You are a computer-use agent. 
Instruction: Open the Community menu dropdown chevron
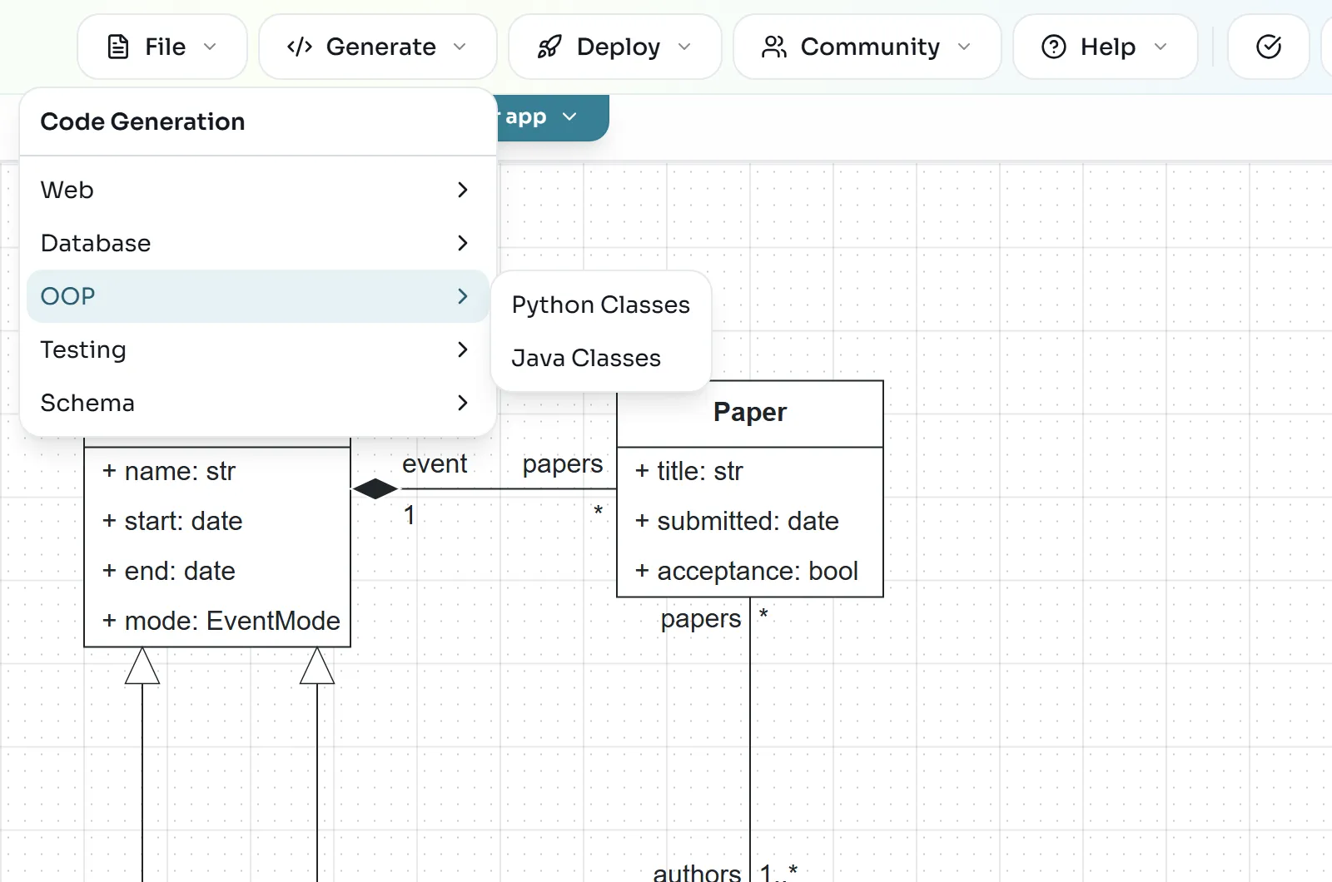click(x=964, y=47)
